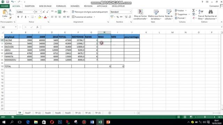This screenshot has width=223, height=125.
Task: Click the Coller (Paste) icon
Action: click(x=5, y=12)
